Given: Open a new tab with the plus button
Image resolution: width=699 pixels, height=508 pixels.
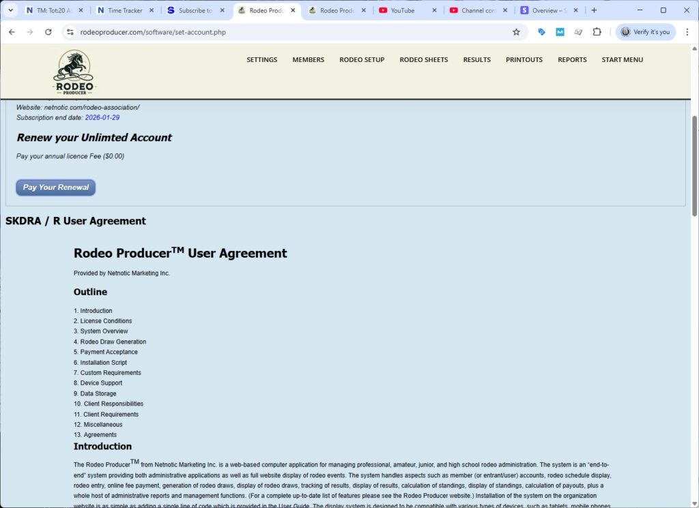Looking at the screenshot, I should (x=593, y=10).
